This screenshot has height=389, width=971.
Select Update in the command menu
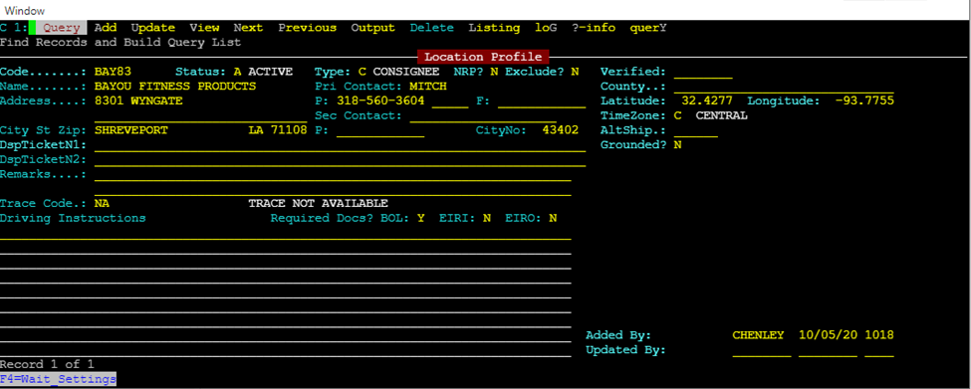click(153, 28)
